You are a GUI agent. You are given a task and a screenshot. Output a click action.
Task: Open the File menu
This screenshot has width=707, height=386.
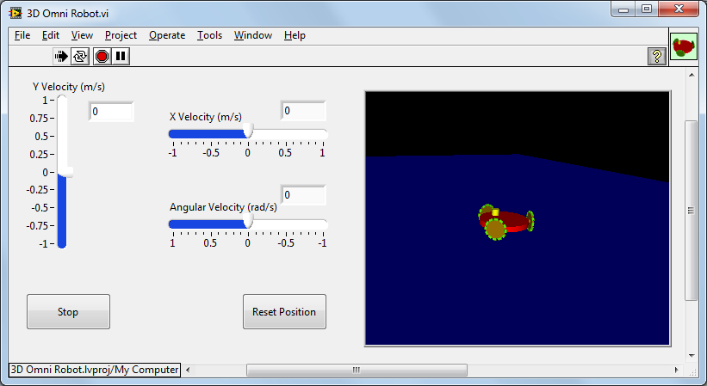point(22,35)
